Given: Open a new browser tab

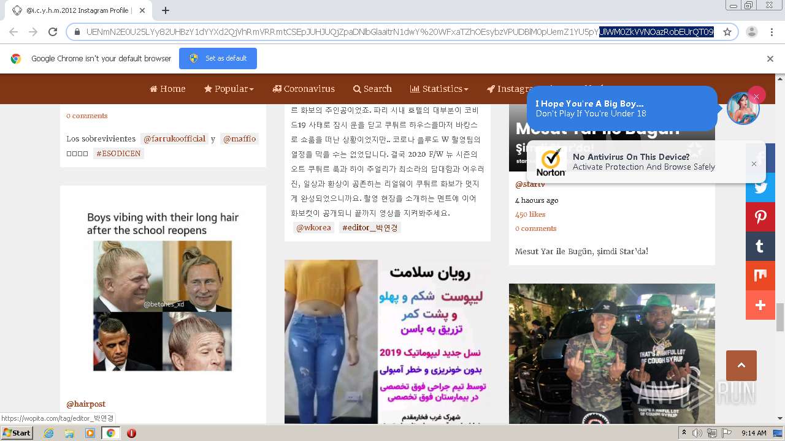Looking at the screenshot, I should (x=166, y=10).
